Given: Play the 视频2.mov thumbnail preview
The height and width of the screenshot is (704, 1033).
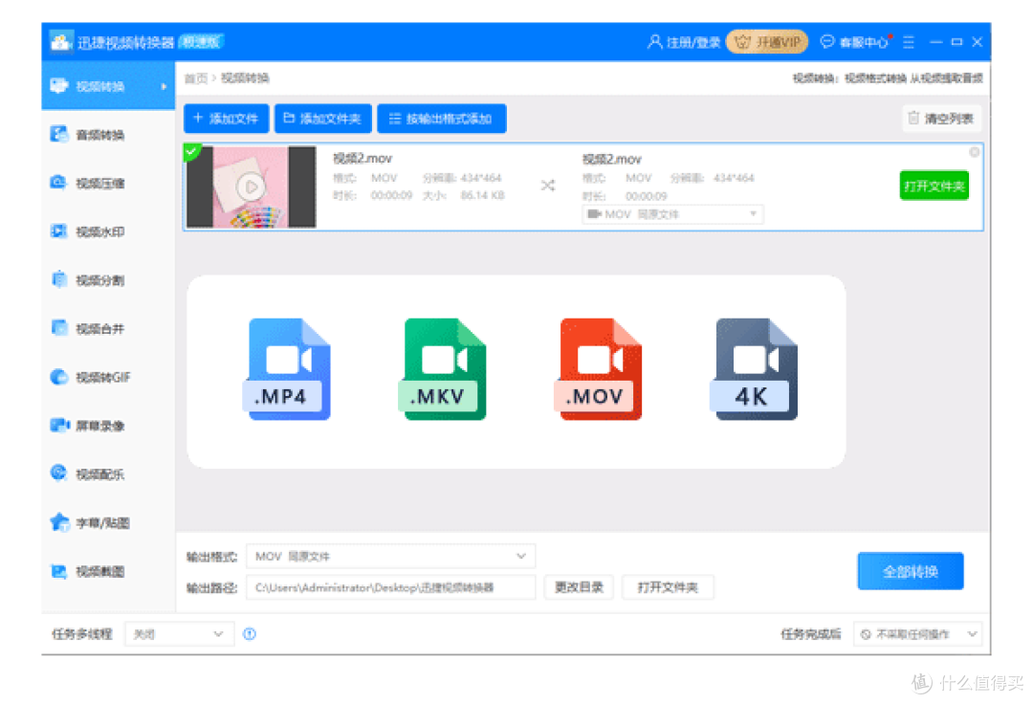Looking at the screenshot, I should [251, 187].
